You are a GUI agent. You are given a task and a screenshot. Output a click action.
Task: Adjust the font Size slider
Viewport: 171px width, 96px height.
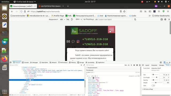coord(155,75)
